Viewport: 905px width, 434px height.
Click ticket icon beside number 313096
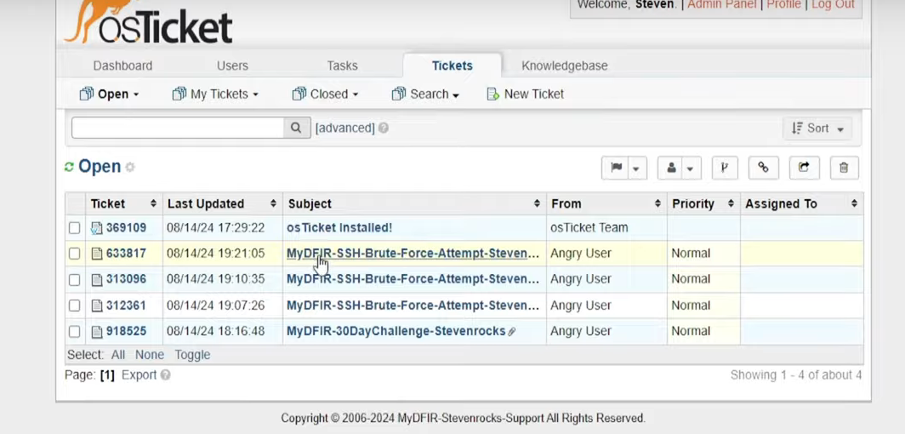tap(96, 279)
